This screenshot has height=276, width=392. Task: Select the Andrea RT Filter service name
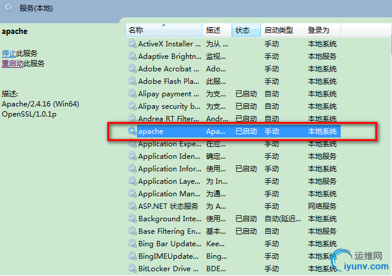point(169,119)
